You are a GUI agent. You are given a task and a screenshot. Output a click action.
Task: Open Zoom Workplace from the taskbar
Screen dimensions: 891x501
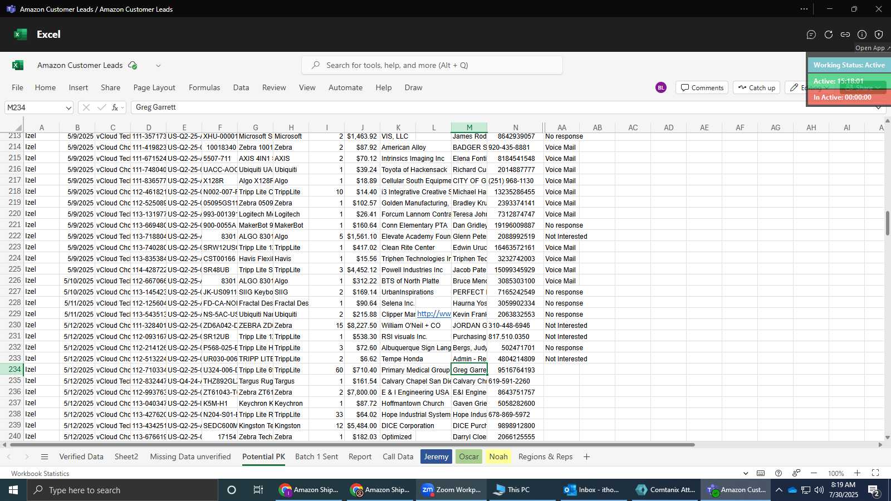[451, 490]
